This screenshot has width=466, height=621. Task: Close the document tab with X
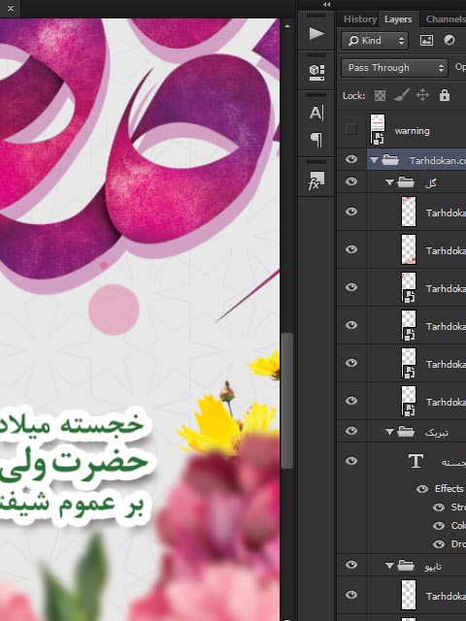[11, 8]
